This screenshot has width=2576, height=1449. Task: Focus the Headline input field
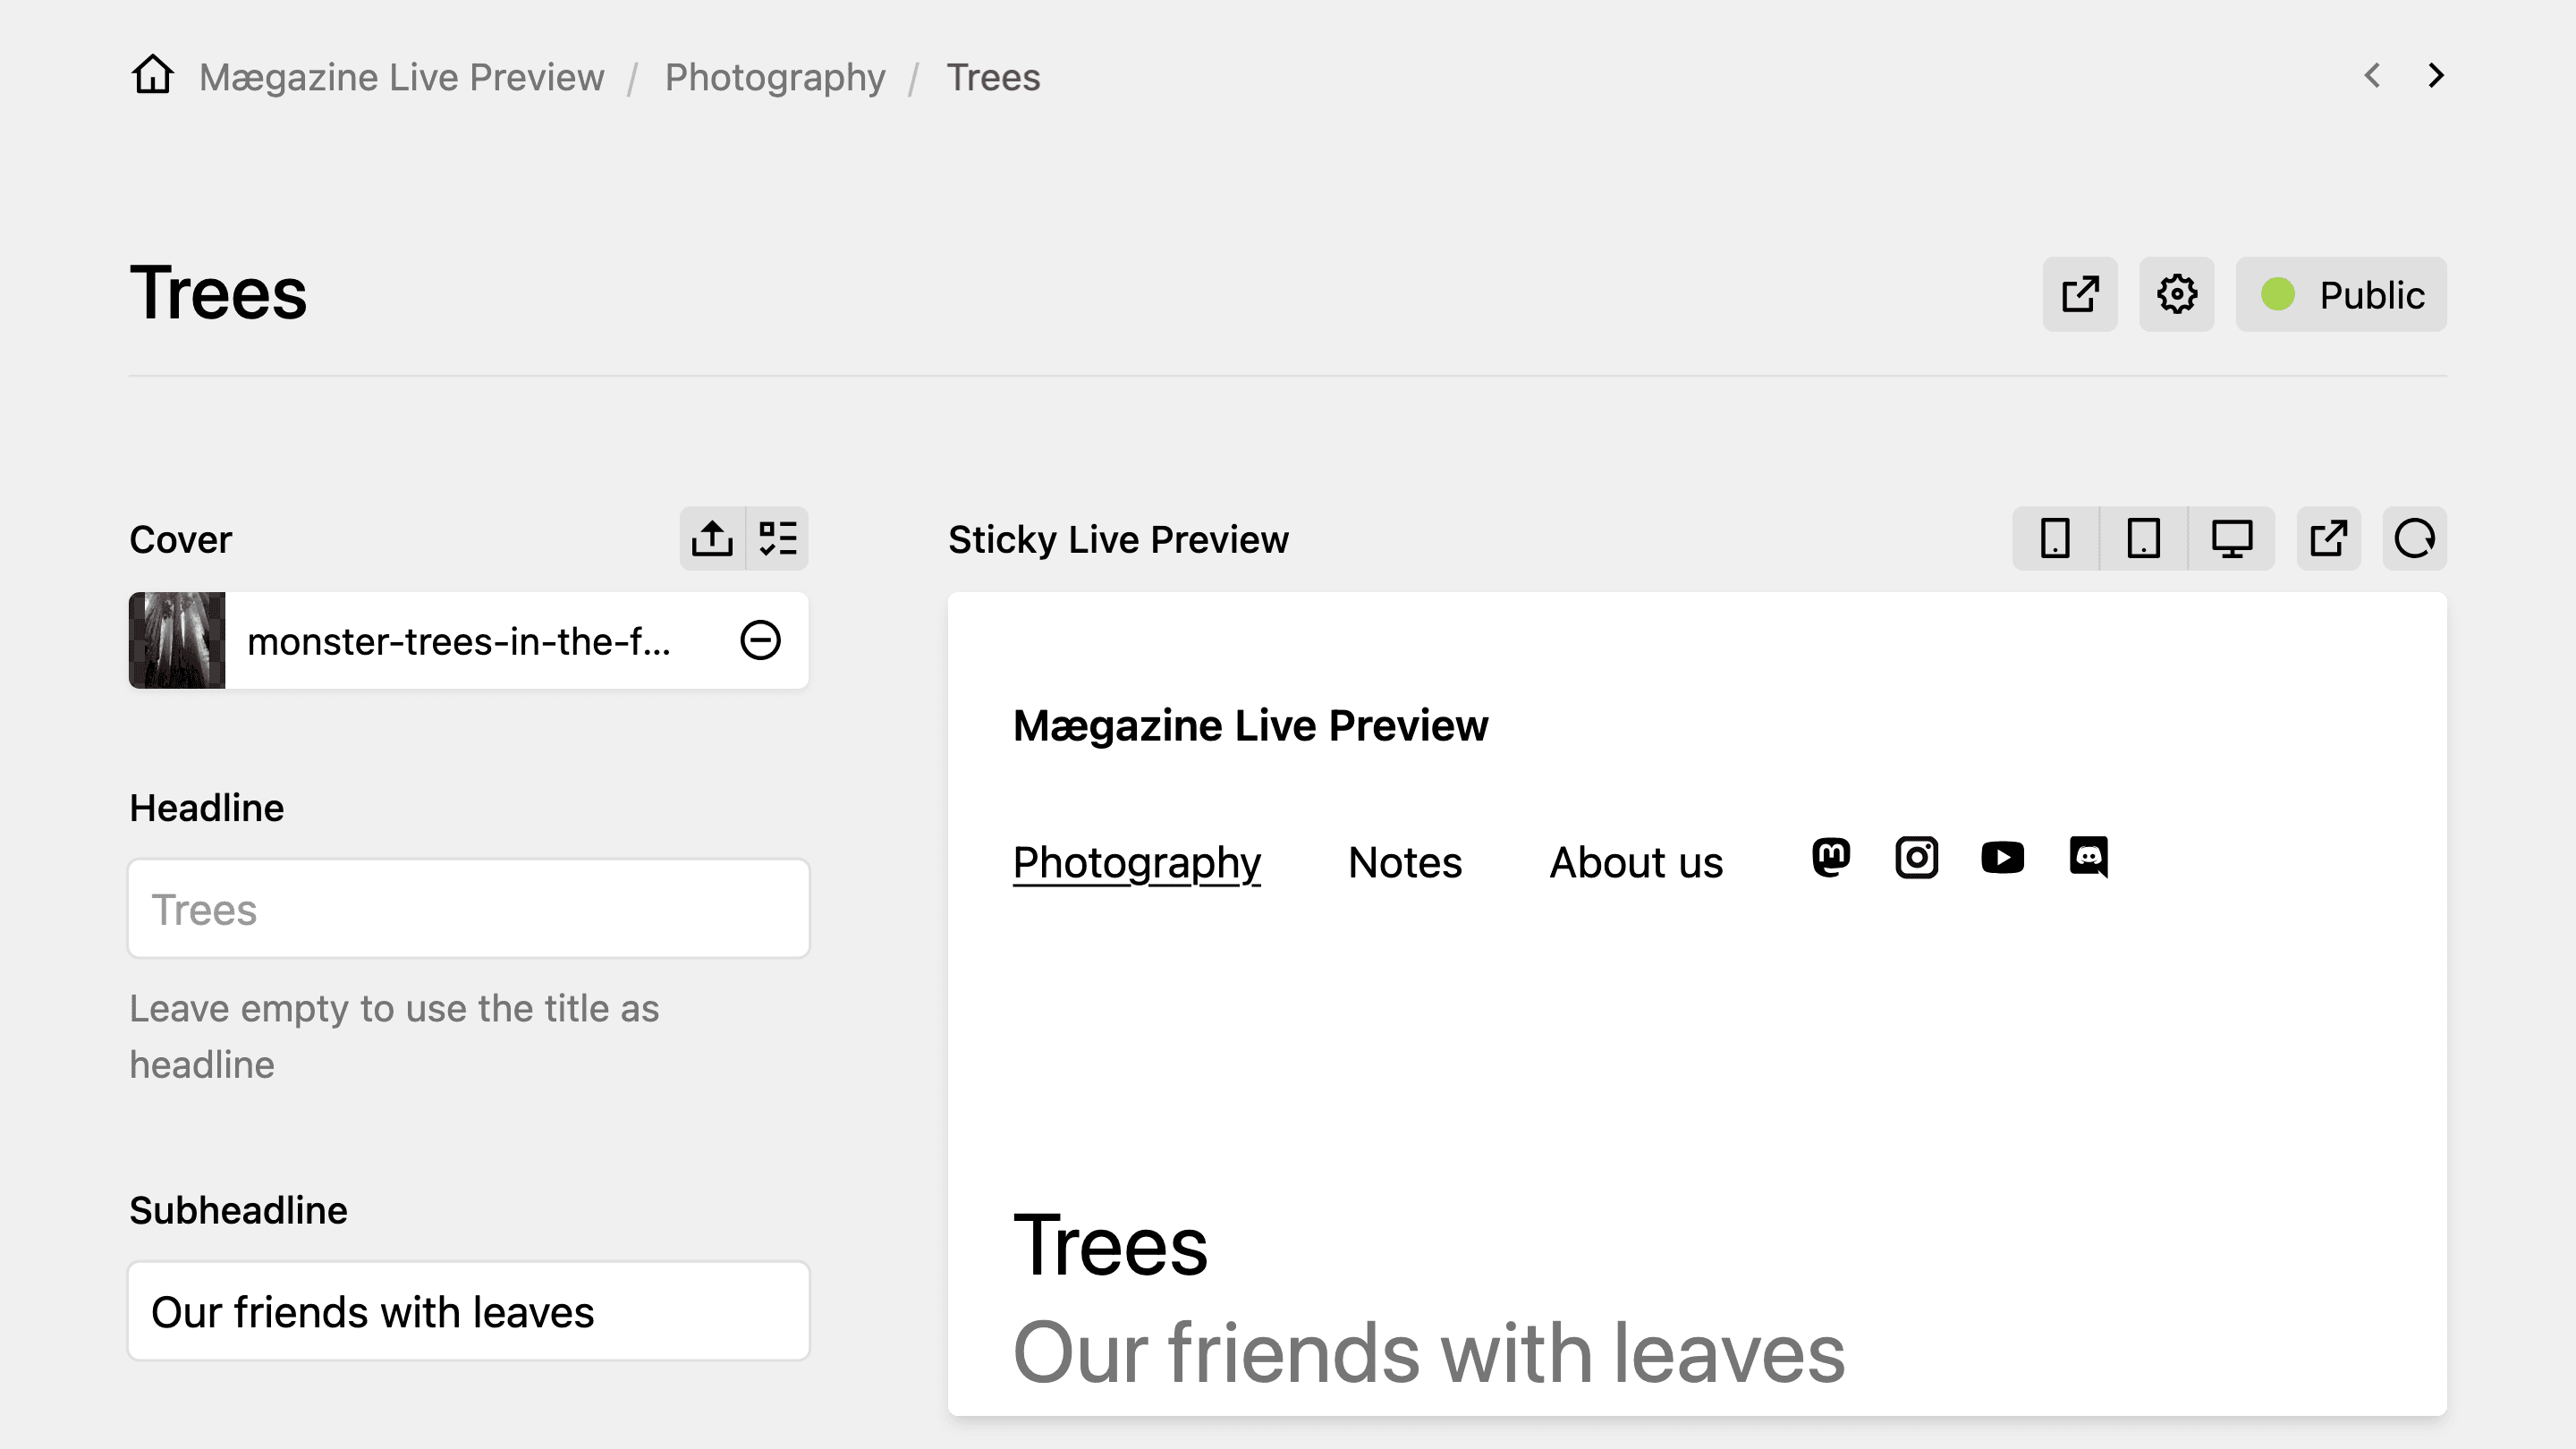click(x=469, y=909)
